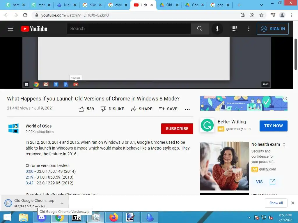Jump to timestamp 3:42
This screenshot has height=223, width=298.
click(x=29, y=183)
